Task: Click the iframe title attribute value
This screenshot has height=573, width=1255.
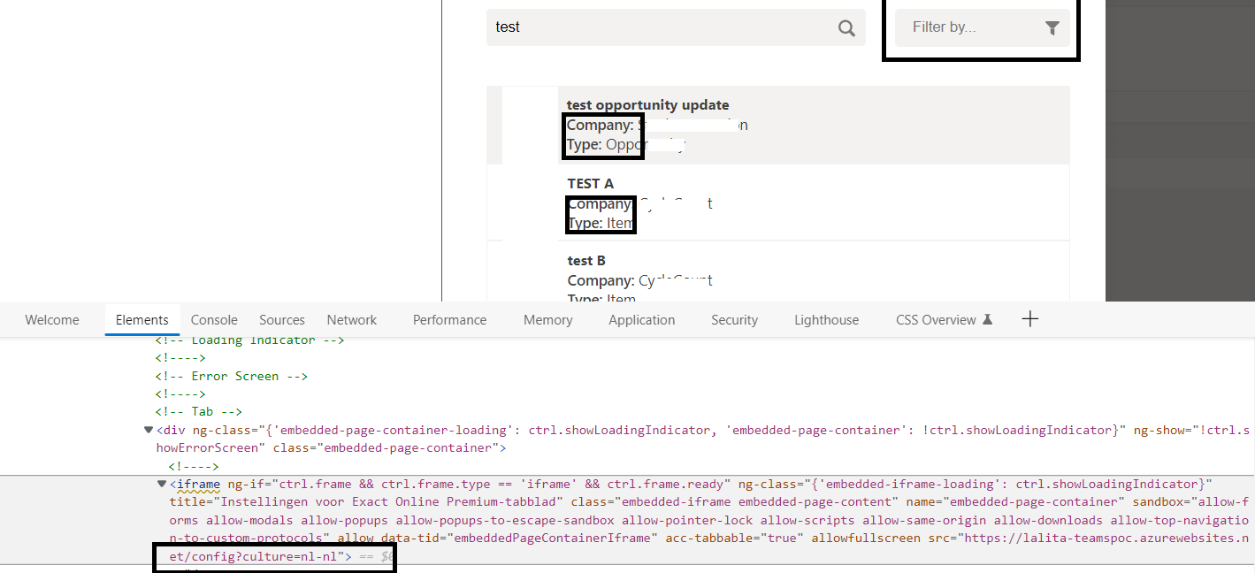Action: 390,501
